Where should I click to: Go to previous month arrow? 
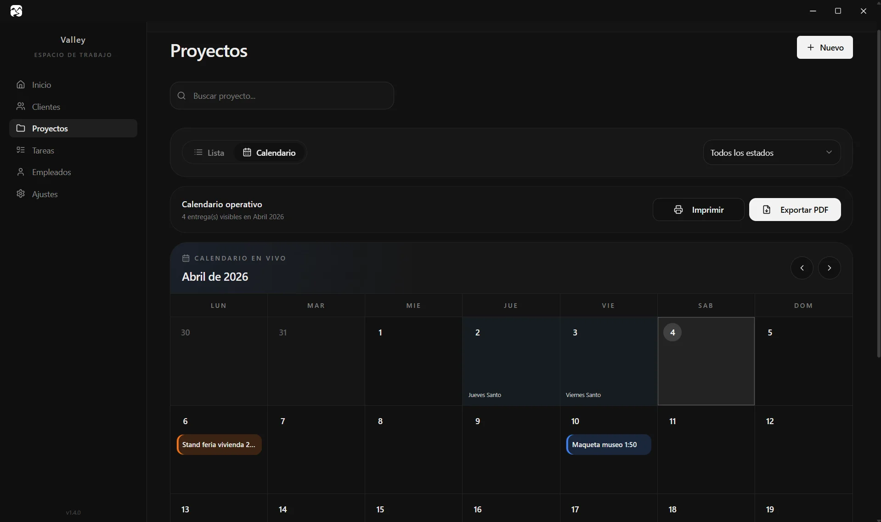click(802, 268)
